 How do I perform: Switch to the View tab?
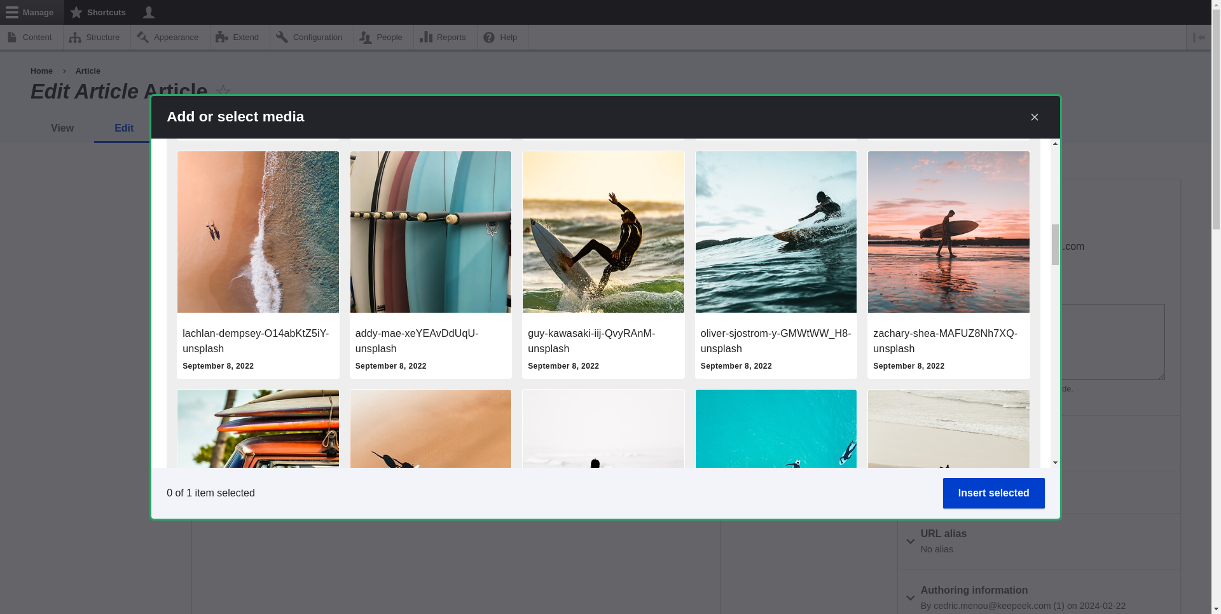(62, 128)
